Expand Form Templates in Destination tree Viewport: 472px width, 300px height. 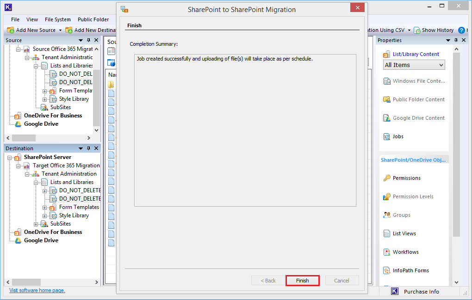(44, 208)
